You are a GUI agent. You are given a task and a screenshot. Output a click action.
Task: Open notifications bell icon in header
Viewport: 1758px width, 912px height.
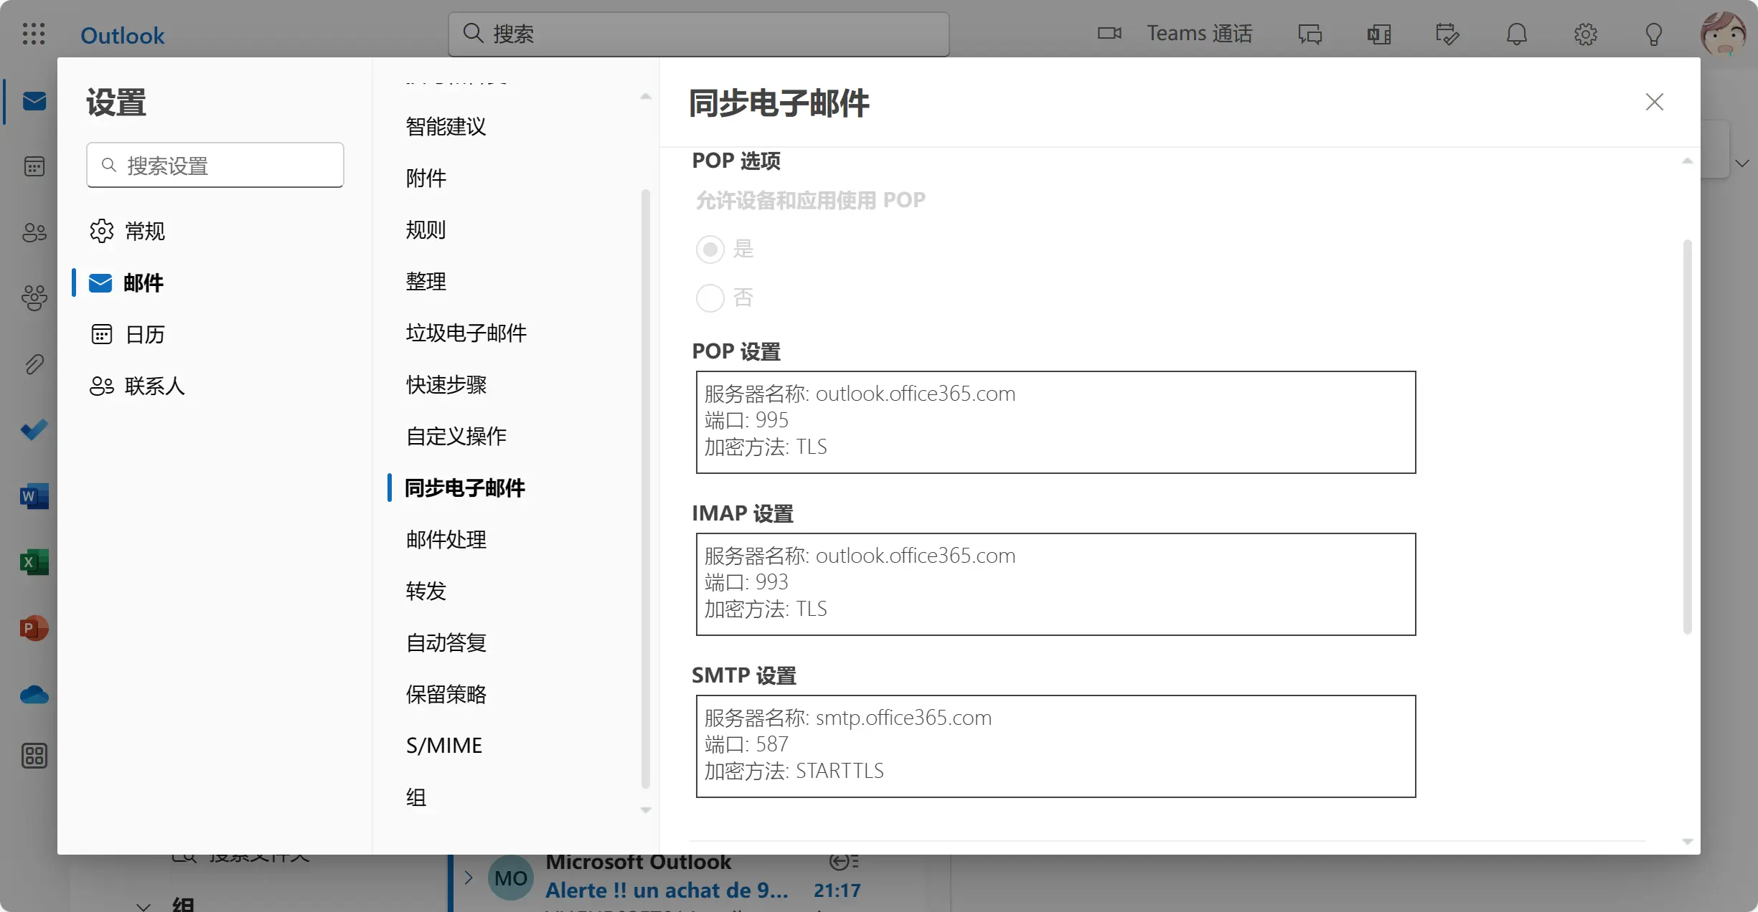tap(1516, 34)
